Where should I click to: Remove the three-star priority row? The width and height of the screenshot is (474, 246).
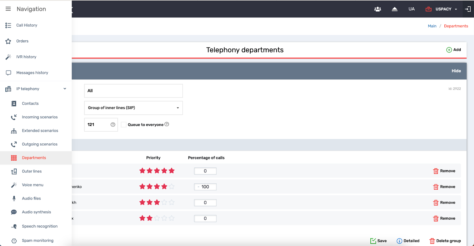tap(444, 203)
